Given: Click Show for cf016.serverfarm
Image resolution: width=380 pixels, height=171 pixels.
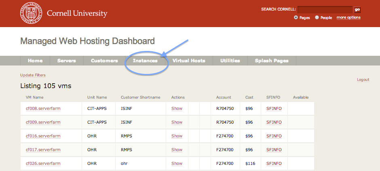Looking at the screenshot, I should 177,136.
